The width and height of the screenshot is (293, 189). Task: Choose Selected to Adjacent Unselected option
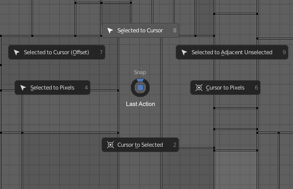(232, 52)
